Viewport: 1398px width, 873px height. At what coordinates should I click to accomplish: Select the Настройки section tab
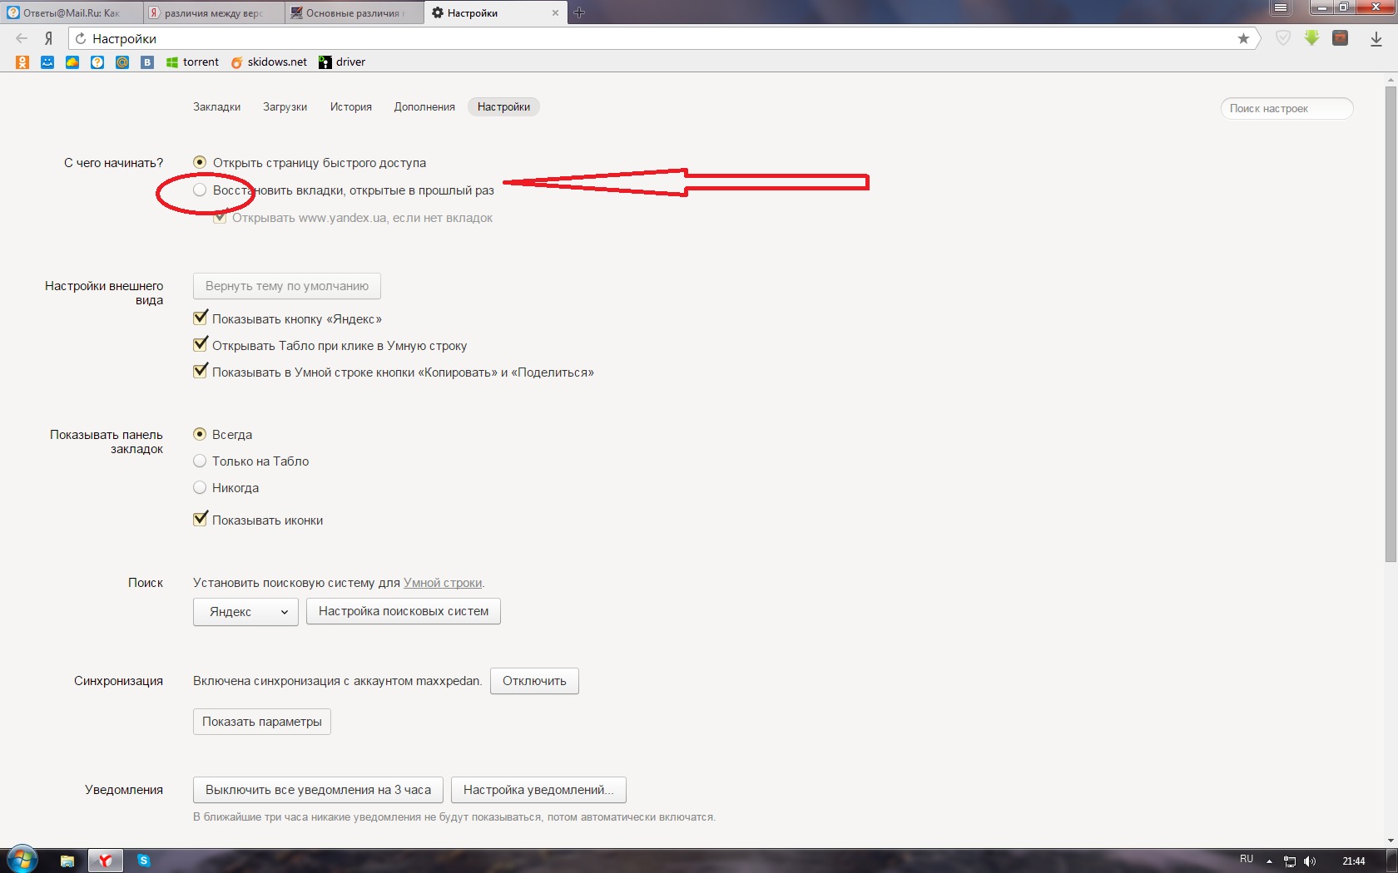[503, 106]
